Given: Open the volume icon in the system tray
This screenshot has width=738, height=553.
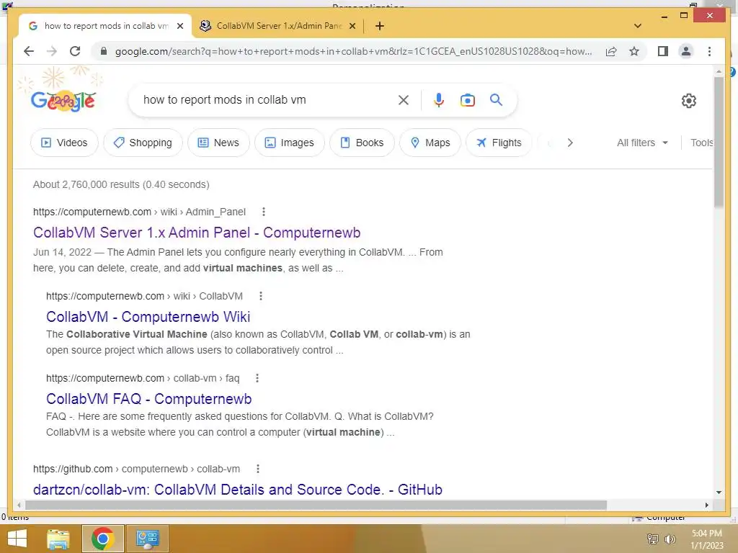Looking at the screenshot, I should point(670,539).
